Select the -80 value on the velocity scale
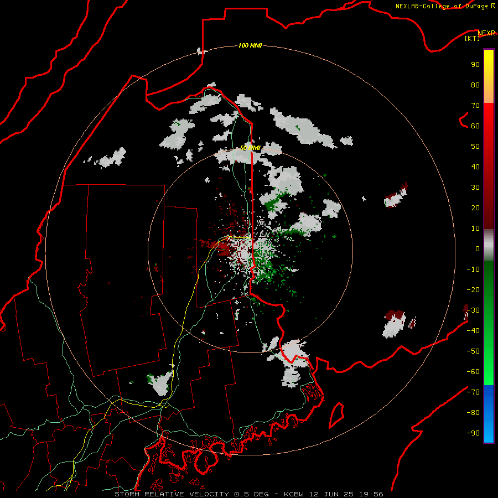498x498 pixels. click(x=473, y=413)
